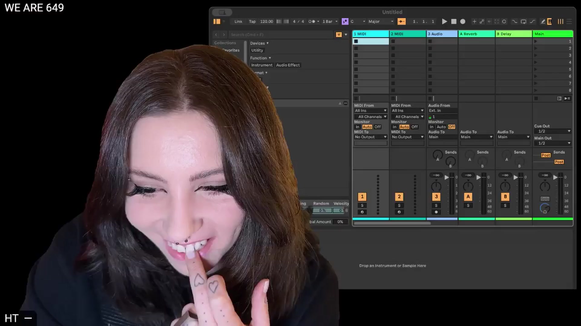Set track 1 MIDI monitor to In
Image resolution: width=581 pixels, height=326 pixels.
358,127
